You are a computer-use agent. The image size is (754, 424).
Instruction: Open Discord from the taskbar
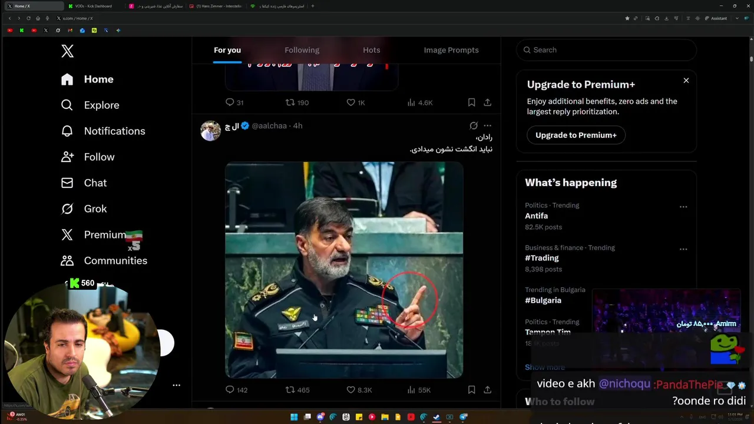320,417
